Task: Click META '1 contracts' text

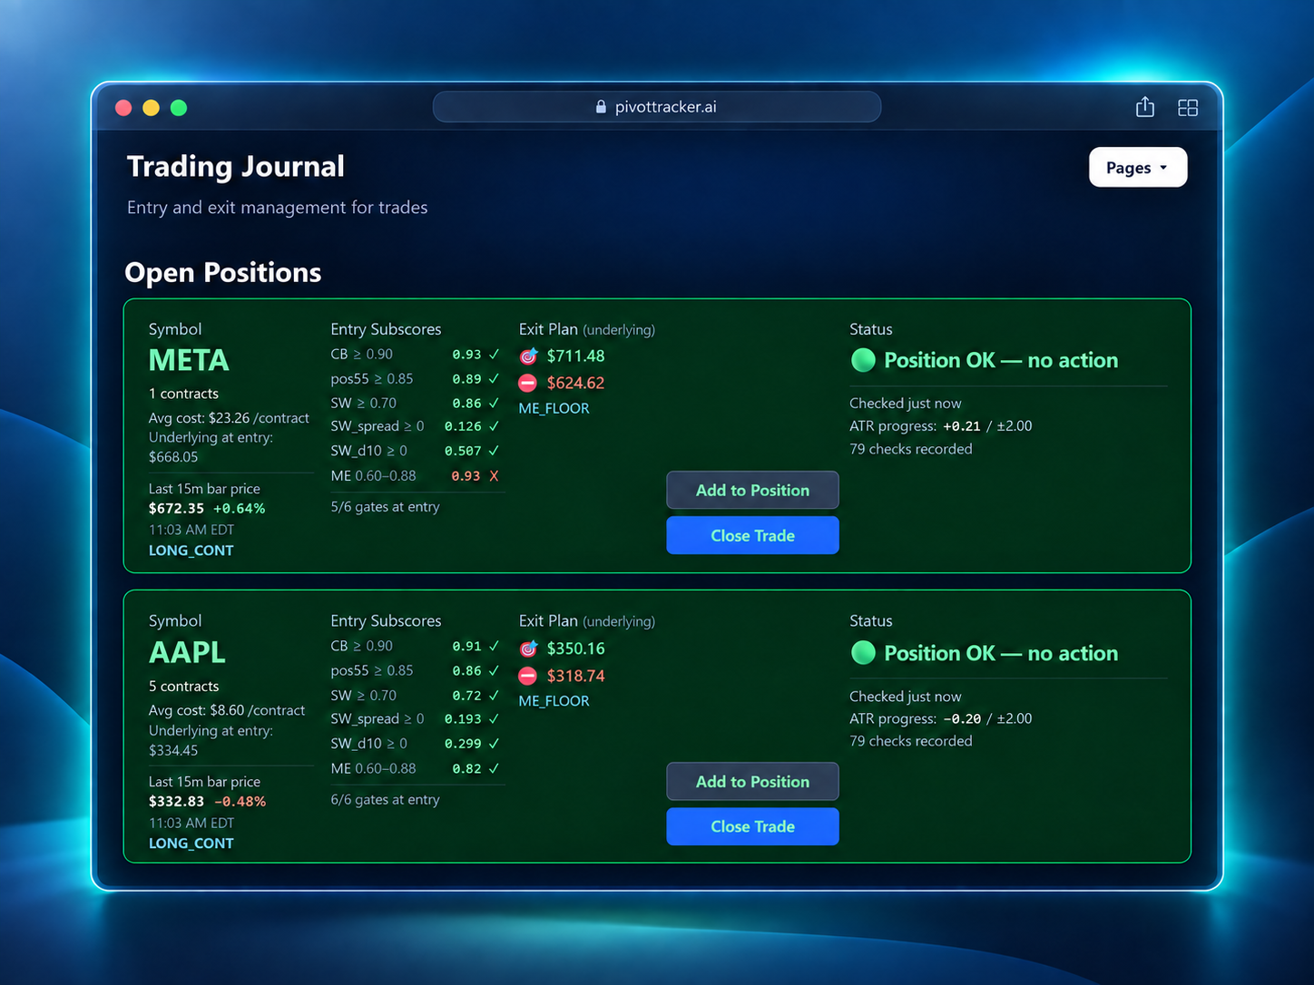Action: [183, 394]
